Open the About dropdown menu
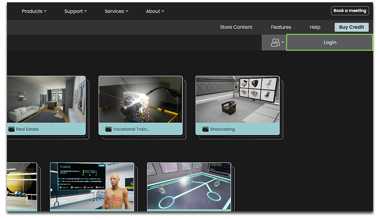Screen dimensions: 380x220 155,11
